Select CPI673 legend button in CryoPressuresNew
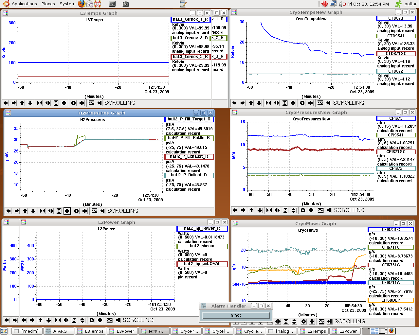 tap(396, 118)
